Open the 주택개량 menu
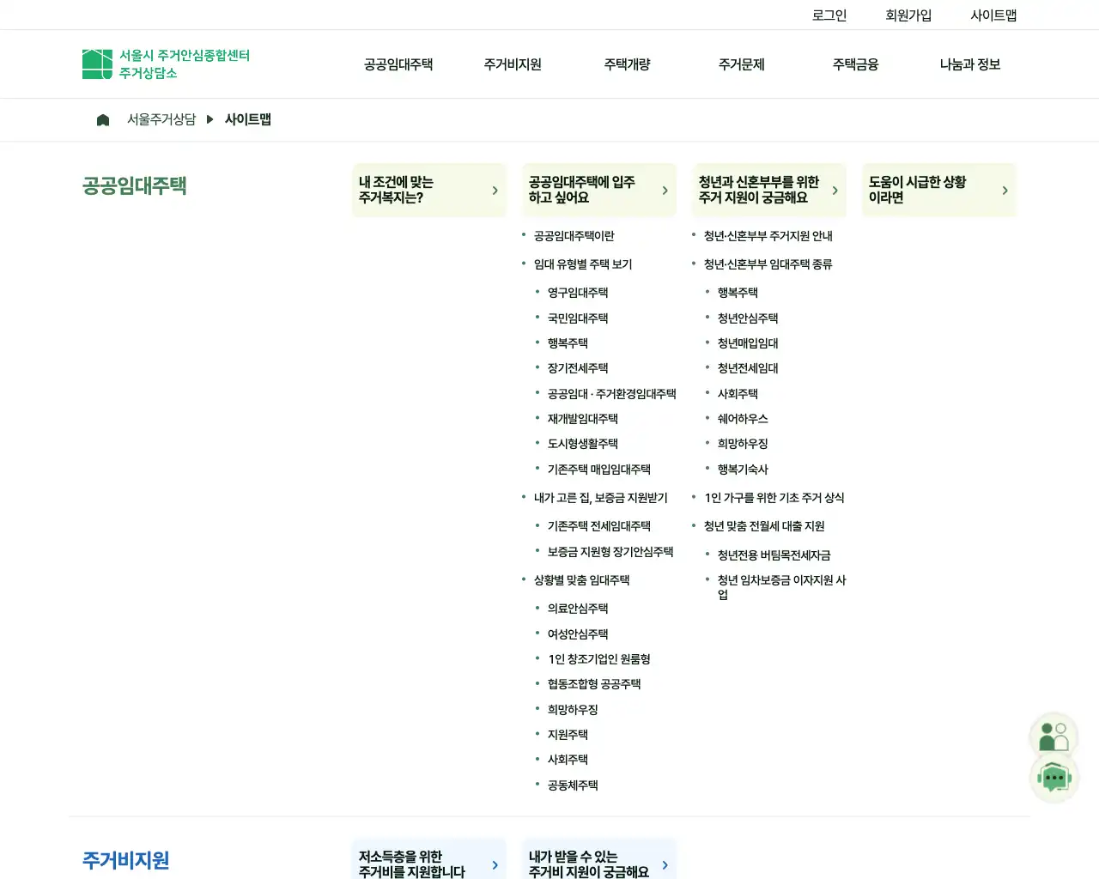Image resolution: width=1099 pixels, height=879 pixels. click(x=627, y=64)
